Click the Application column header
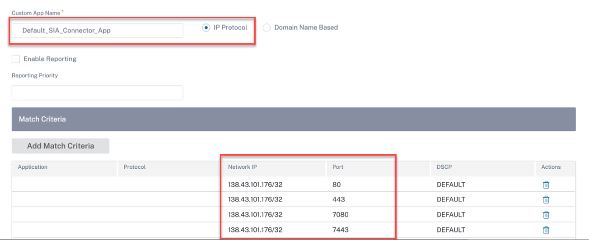589x240 pixels. click(x=33, y=167)
